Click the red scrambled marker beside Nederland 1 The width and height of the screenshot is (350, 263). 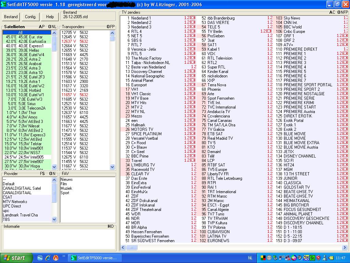(x=193, y=18)
